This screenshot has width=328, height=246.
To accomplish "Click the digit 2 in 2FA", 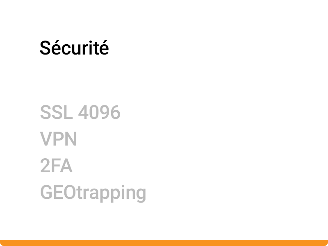I will (45, 166).
